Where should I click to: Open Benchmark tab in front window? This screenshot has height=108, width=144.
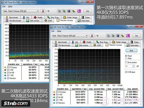pyautogui.click(x=61, y=42)
